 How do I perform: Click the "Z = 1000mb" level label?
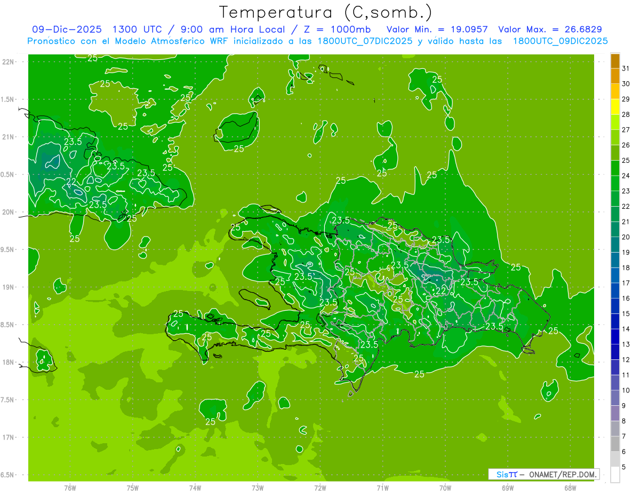pyautogui.click(x=337, y=30)
